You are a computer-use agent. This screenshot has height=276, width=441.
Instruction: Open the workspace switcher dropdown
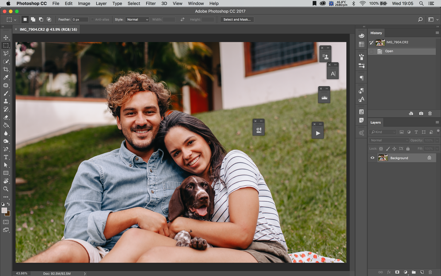433,19
